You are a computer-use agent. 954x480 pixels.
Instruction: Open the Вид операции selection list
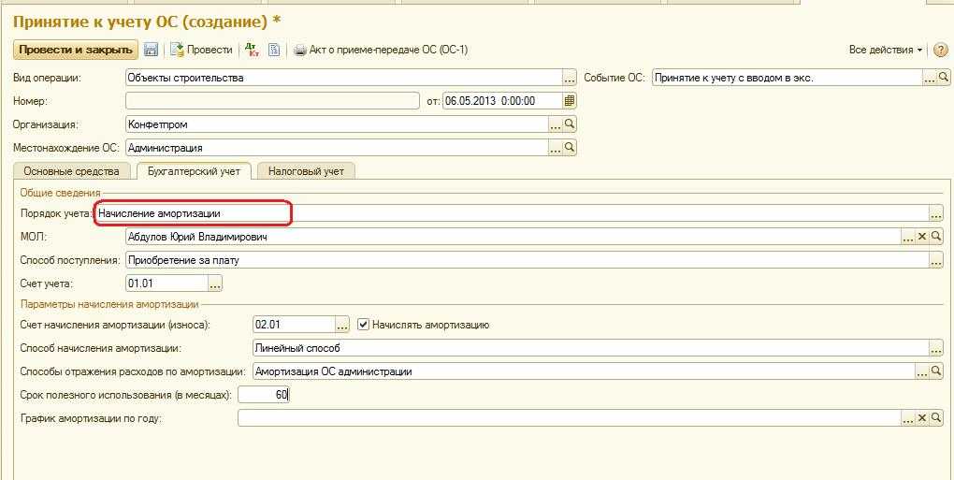(569, 79)
